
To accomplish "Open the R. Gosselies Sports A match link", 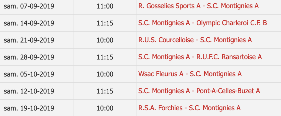I will click(198, 6).
